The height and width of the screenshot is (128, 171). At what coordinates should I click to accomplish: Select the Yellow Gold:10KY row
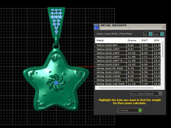pos(128,49)
